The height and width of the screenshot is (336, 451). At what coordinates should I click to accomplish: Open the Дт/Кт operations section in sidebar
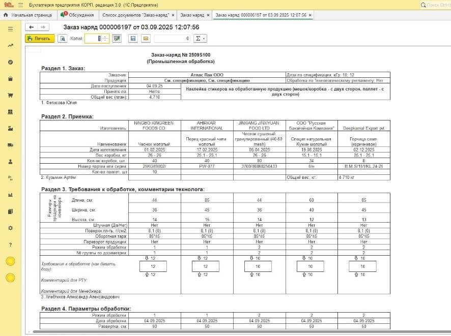10,178
